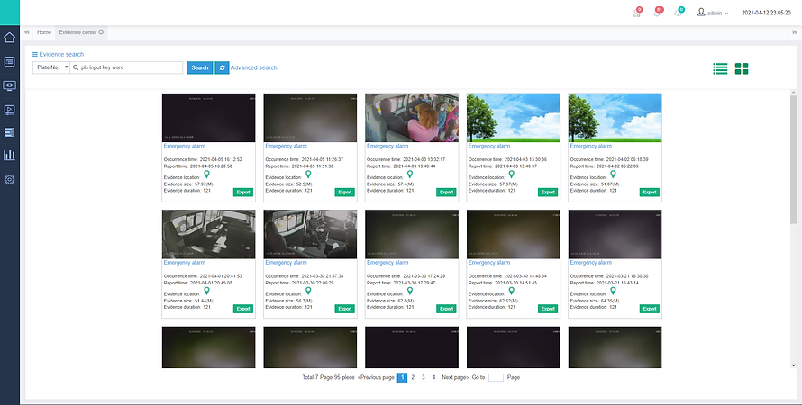Click the Previous page link
Screen dimensions: 802x405
click(376, 377)
